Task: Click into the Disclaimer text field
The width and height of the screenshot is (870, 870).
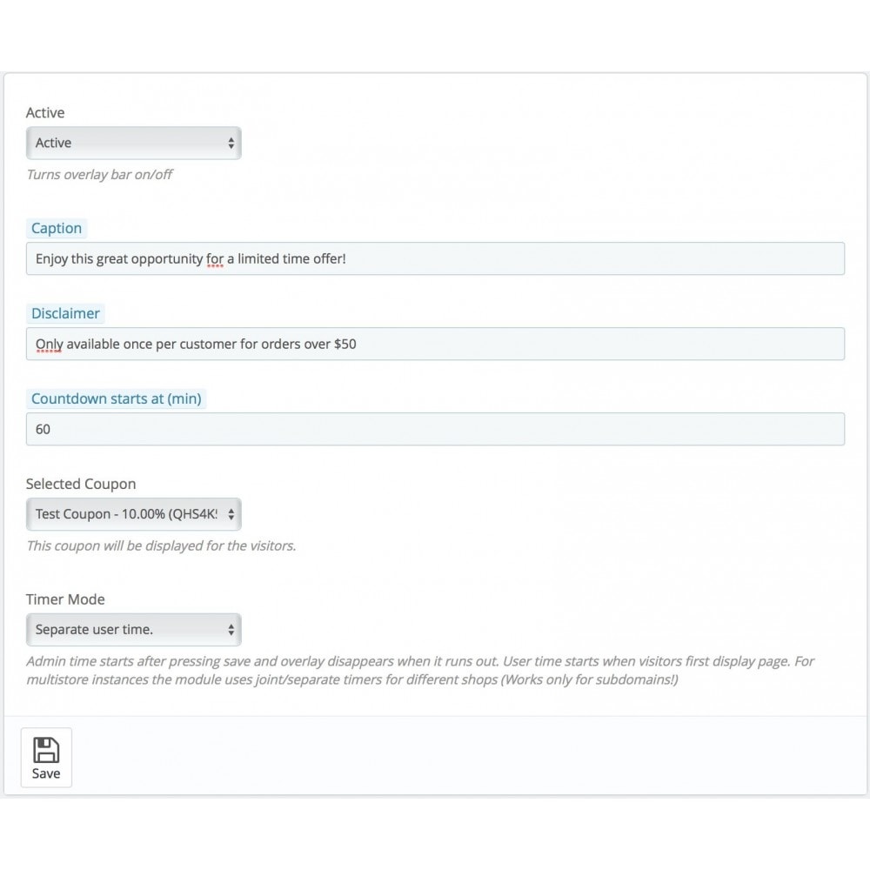Action: [435, 344]
